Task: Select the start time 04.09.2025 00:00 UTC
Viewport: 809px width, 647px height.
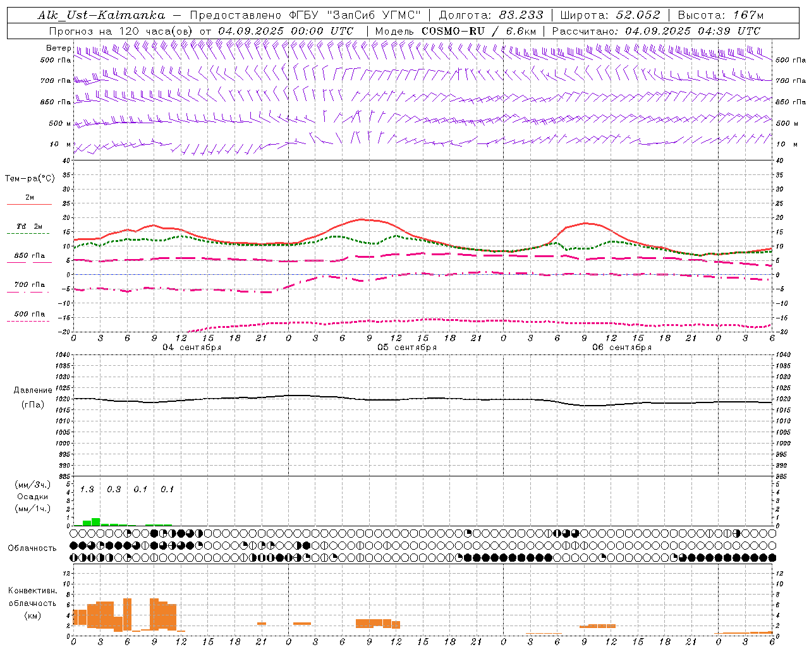Action: 286,31
